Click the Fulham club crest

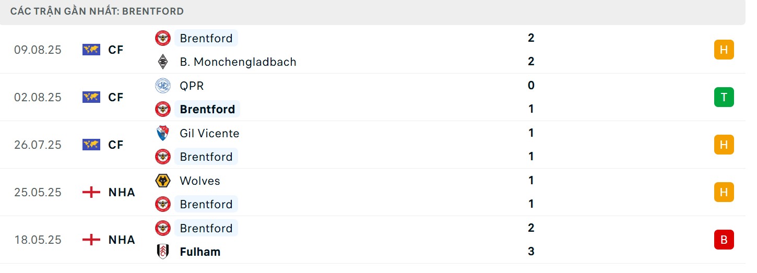point(163,252)
